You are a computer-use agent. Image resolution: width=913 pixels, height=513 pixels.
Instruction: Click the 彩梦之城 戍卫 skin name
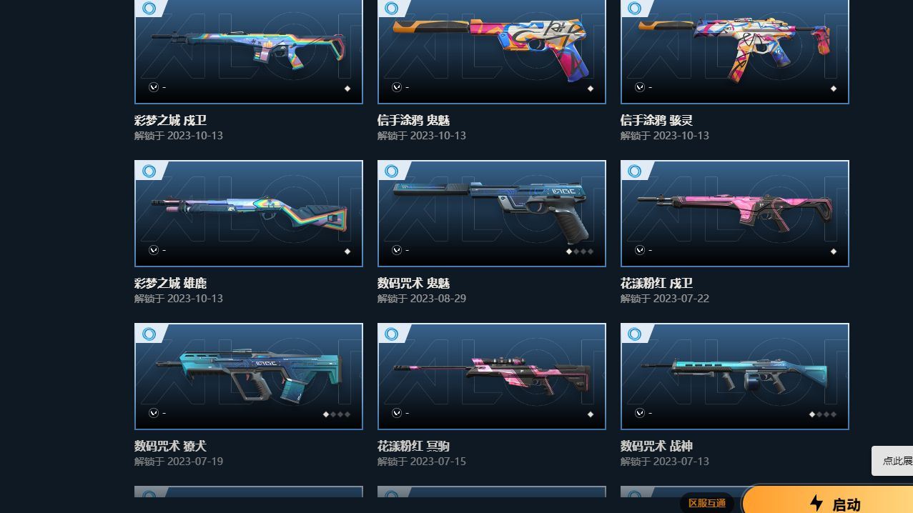[170, 120]
